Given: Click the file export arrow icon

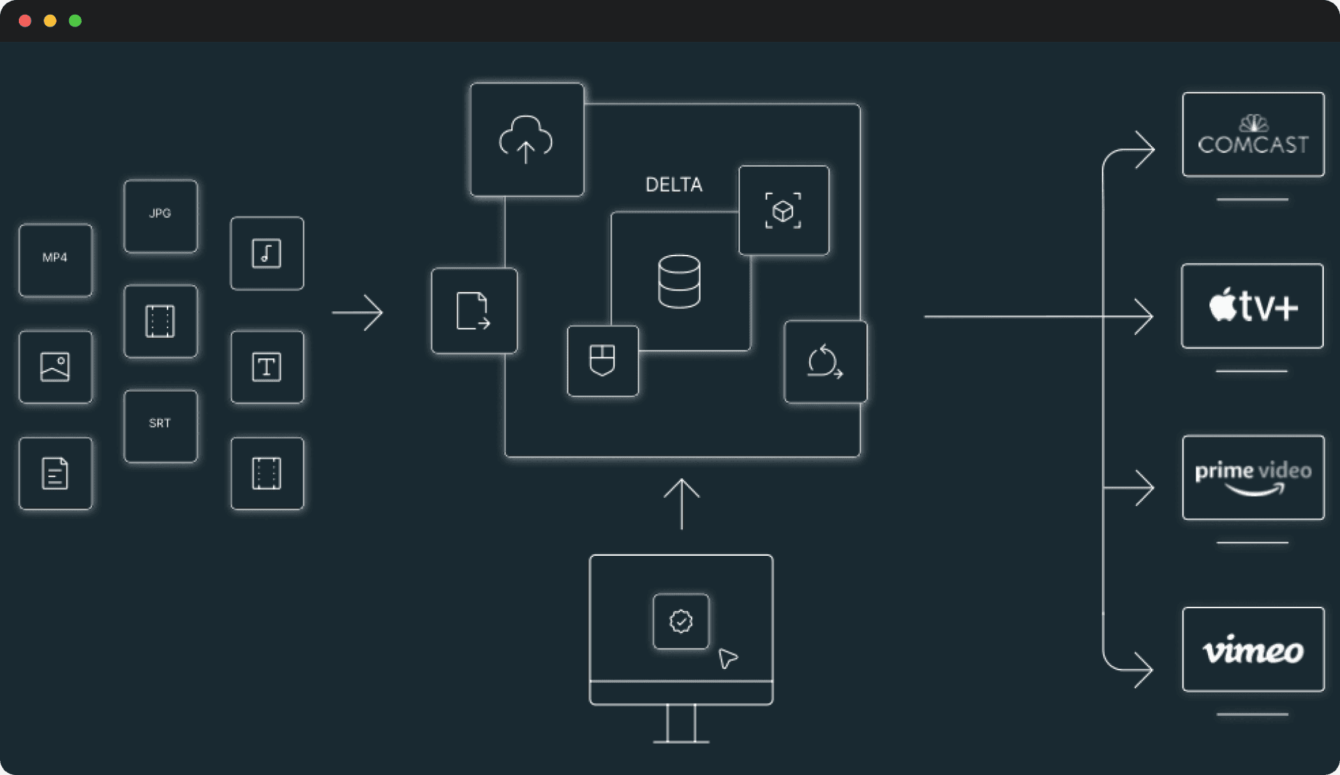Looking at the screenshot, I should (475, 311).
